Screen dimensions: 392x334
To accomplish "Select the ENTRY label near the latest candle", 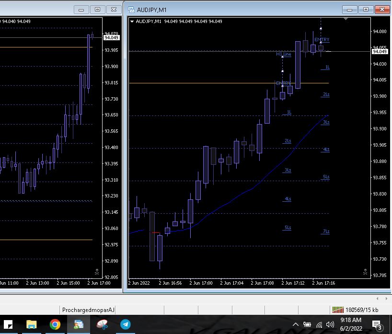I will coord(322,39).
